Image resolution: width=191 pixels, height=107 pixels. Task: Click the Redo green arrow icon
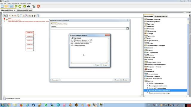[20, 6]
